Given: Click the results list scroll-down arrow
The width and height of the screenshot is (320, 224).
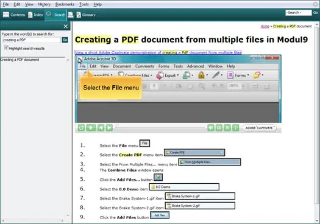Looking at the screenshot, I should click(x=68, y=215).
